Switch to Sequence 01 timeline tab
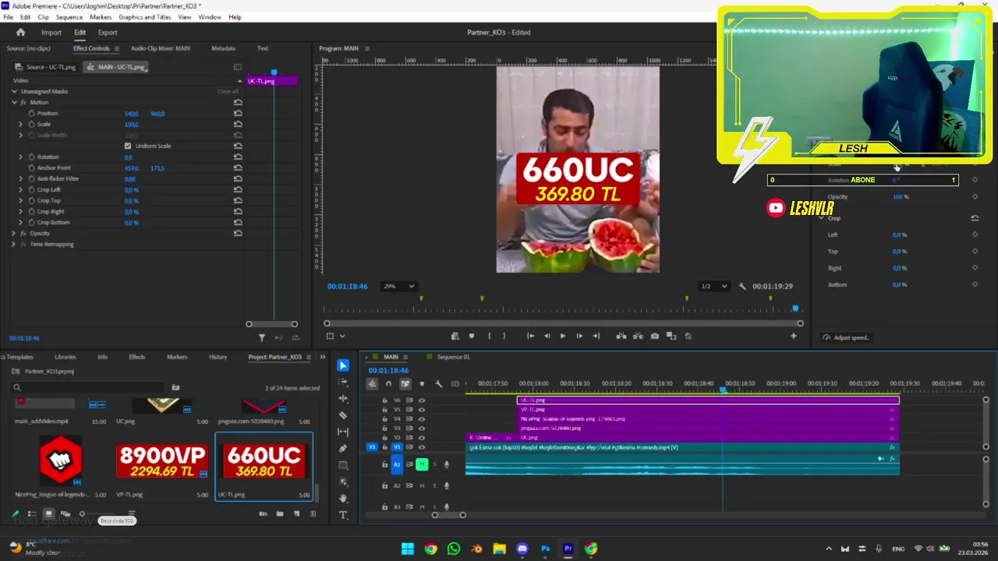The height and width of the screenshot is (561, 998). [x=453, y=357]
